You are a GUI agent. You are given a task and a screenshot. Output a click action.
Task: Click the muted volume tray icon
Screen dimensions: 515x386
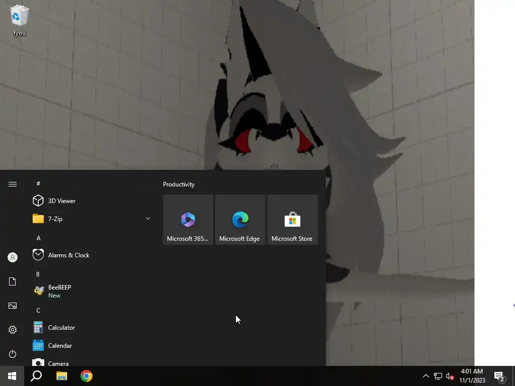450,376
